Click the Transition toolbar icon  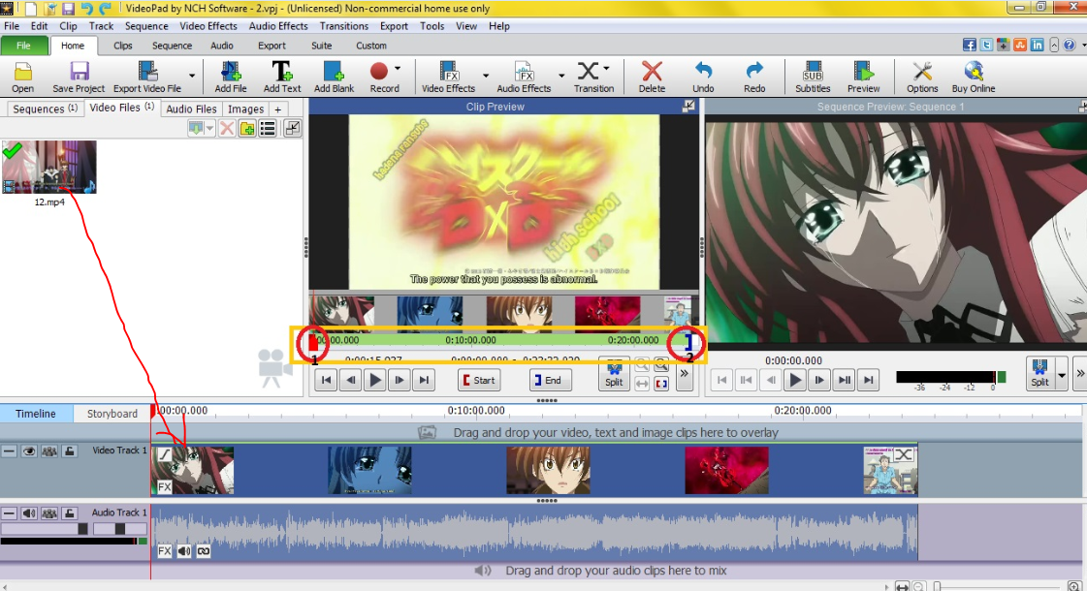tap(591, 78)
